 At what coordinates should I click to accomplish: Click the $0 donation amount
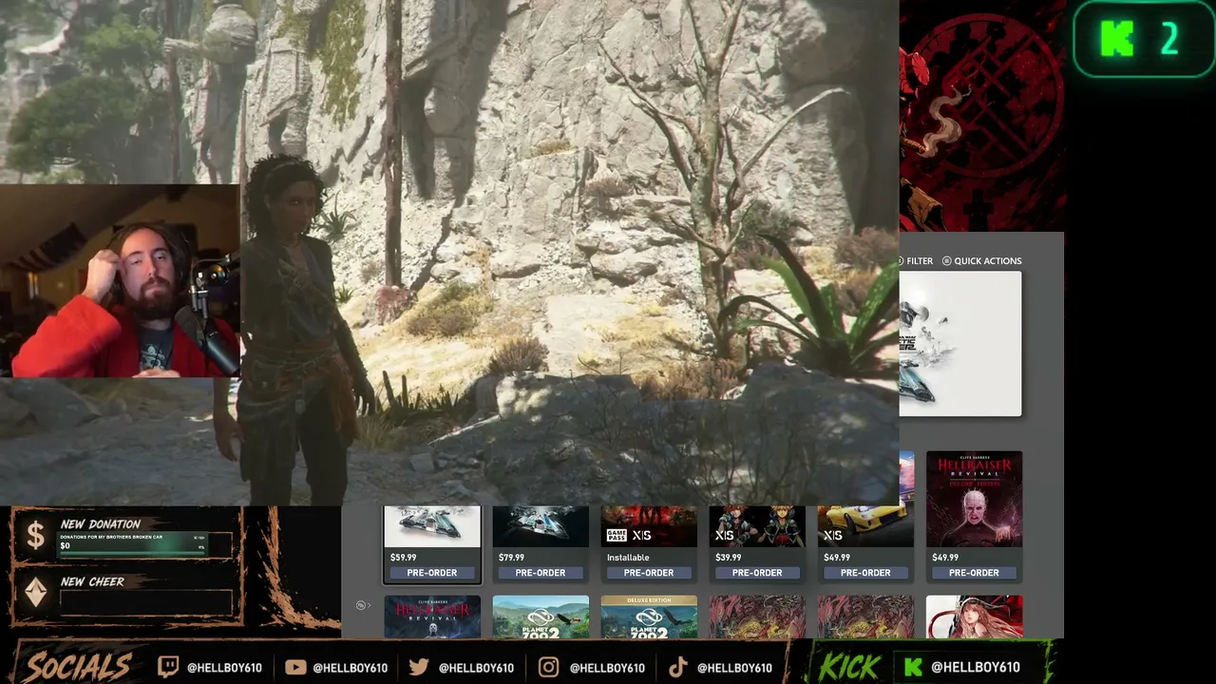pyautogui.click(x=65, y=546)
